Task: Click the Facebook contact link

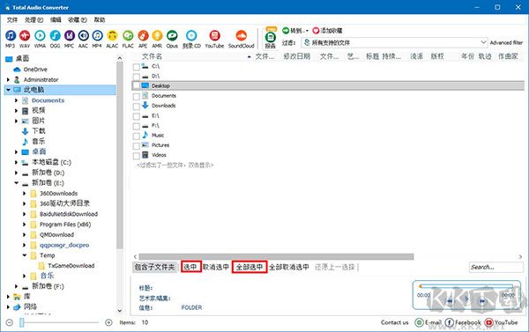Action: tap(463, 322)
